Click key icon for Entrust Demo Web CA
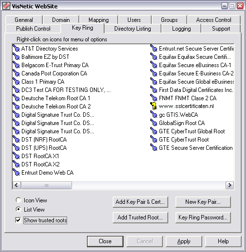 [x=16, y=172]
